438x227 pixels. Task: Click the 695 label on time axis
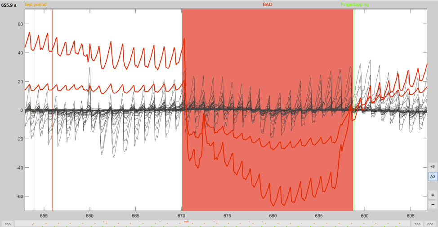(x=411, y=216)
